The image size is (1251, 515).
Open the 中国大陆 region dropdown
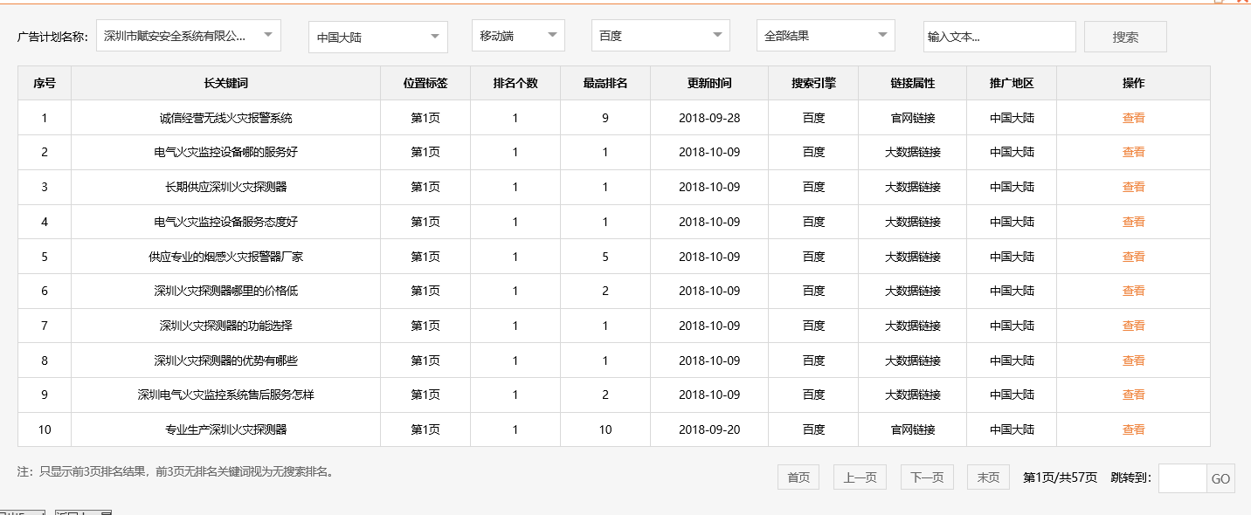pos(377,35)
